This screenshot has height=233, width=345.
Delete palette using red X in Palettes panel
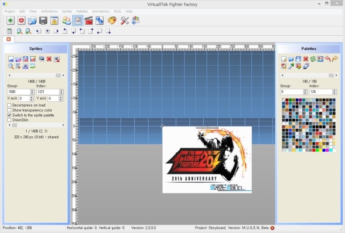[306, 59]
